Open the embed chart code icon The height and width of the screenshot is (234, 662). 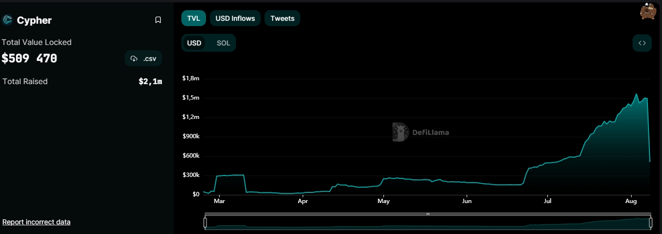click(642, 43)
